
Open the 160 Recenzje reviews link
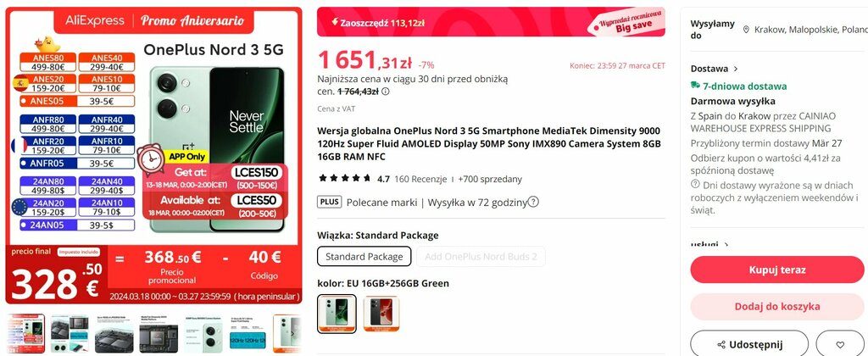pyautogui.click(x=420, y=179)
